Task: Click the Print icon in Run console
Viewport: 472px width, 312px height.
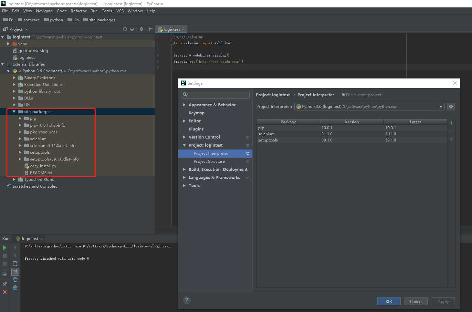Action: pos(15,280)
